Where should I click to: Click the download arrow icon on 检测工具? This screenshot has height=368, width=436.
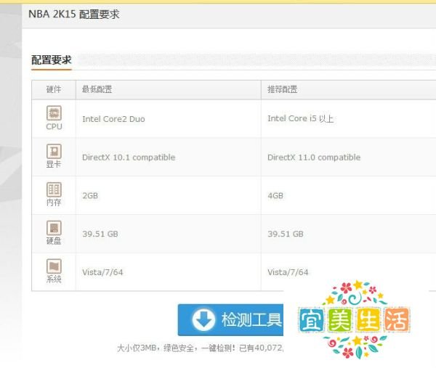coord(203,319)
